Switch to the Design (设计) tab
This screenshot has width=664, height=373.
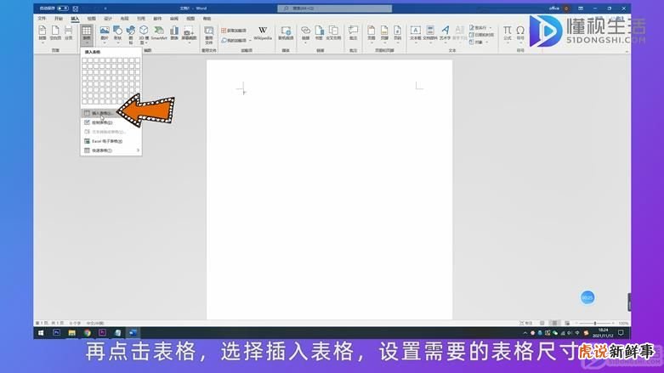[x=108, y=19]
